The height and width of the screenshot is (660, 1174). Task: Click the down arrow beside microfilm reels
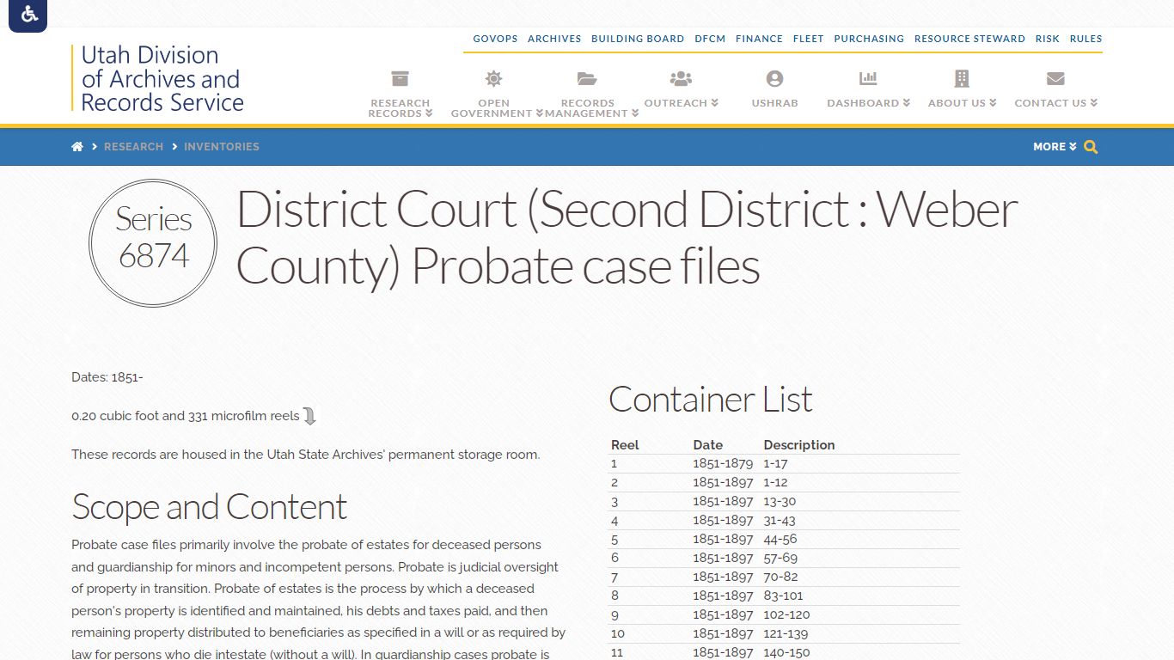pyautogui.click(x=310, y=417)
